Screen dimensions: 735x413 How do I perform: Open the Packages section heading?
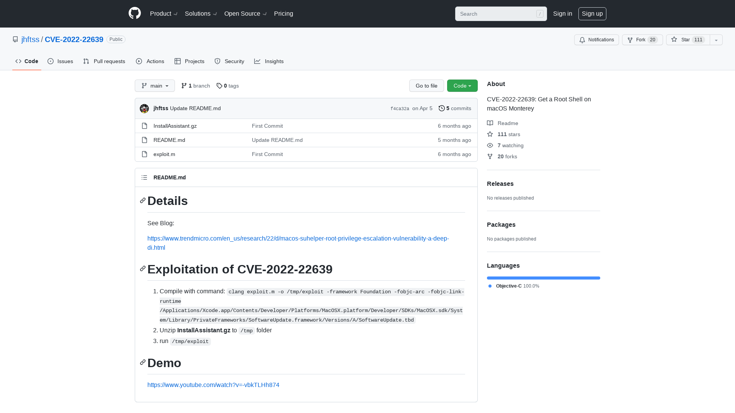[x=501, y=224]
